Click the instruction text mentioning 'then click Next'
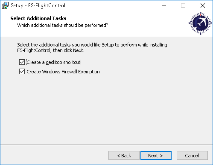213x165 pixels. pos(92,48)
